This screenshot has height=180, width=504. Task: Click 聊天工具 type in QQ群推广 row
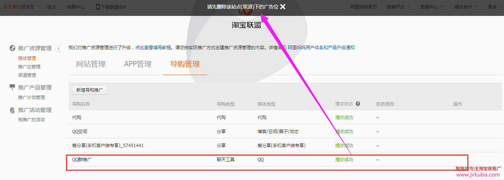[226, 160]
